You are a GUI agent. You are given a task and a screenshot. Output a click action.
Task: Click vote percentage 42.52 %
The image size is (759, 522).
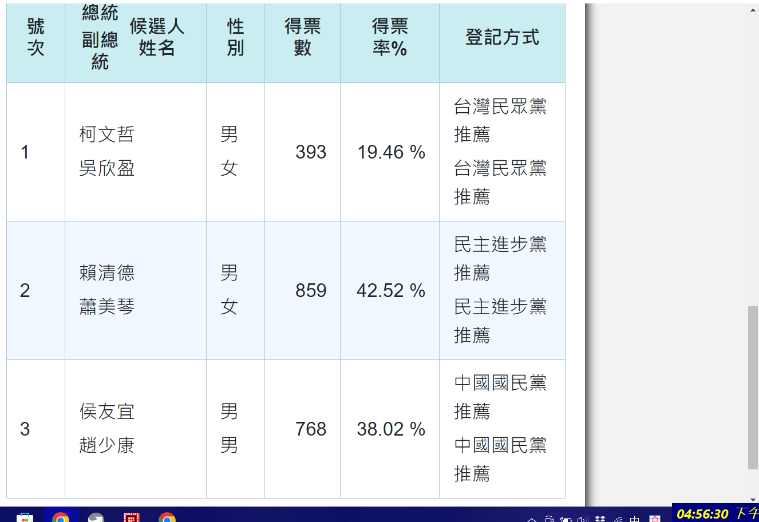click(391, 291)
